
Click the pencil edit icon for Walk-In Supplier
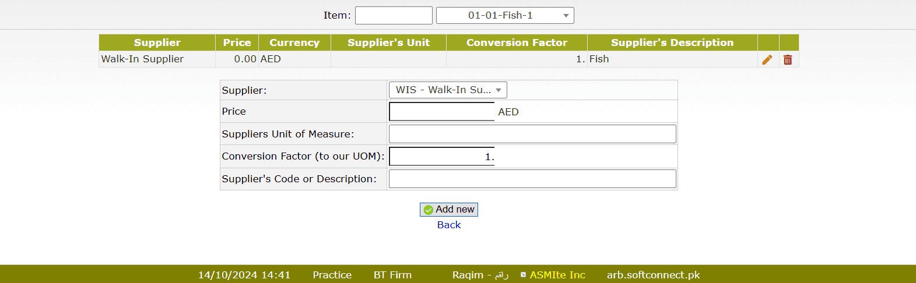(x=767, y=59)
